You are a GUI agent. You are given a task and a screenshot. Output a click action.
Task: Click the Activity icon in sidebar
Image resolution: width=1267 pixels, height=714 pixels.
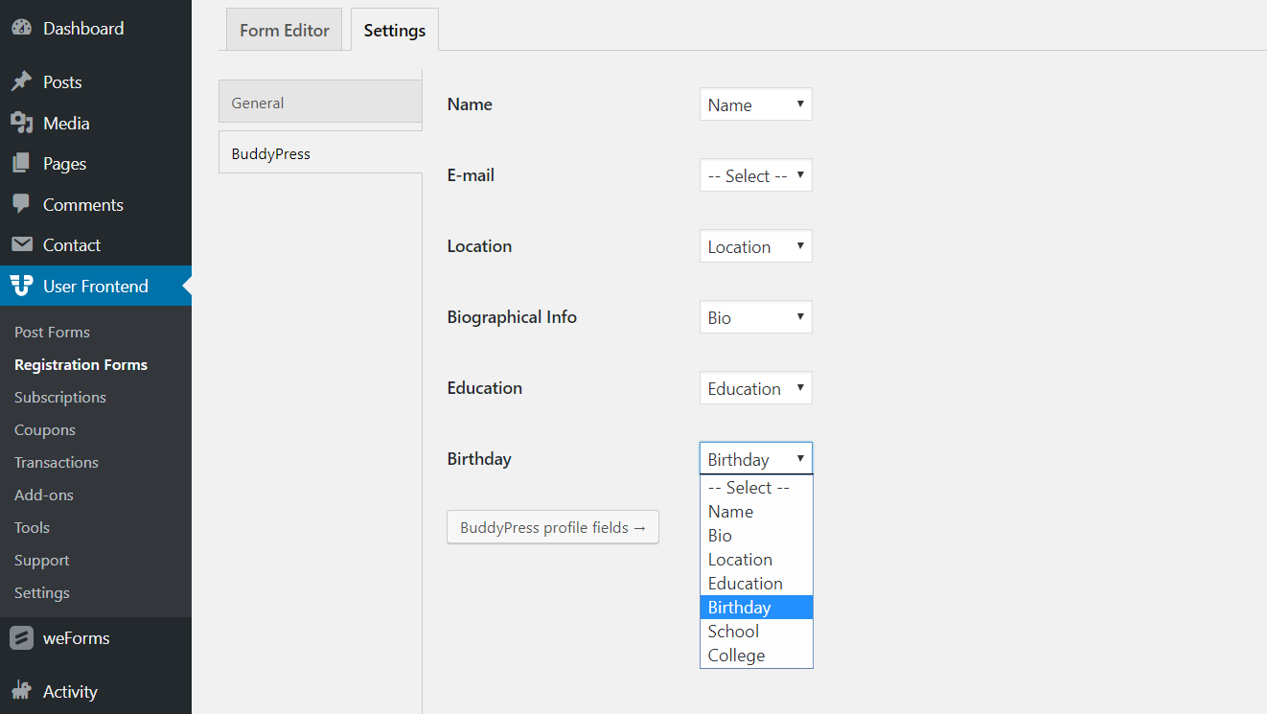coord(21,691)
